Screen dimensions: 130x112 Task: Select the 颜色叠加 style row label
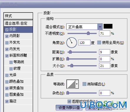17,81
